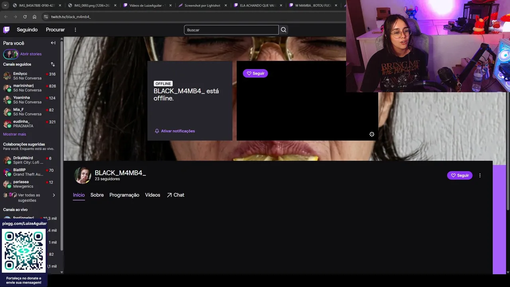This screenshot has height=287, width=510.
Task: Click the 23 seguidores text
Action: pos(107,179)
